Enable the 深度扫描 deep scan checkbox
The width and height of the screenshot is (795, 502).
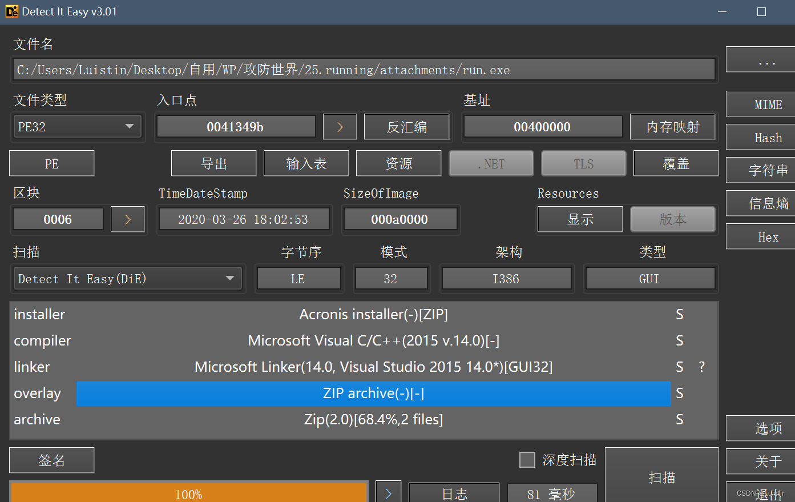pos(527,459)
